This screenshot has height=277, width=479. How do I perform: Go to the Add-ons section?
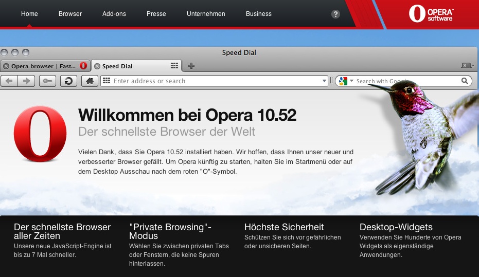pos(114,14)
